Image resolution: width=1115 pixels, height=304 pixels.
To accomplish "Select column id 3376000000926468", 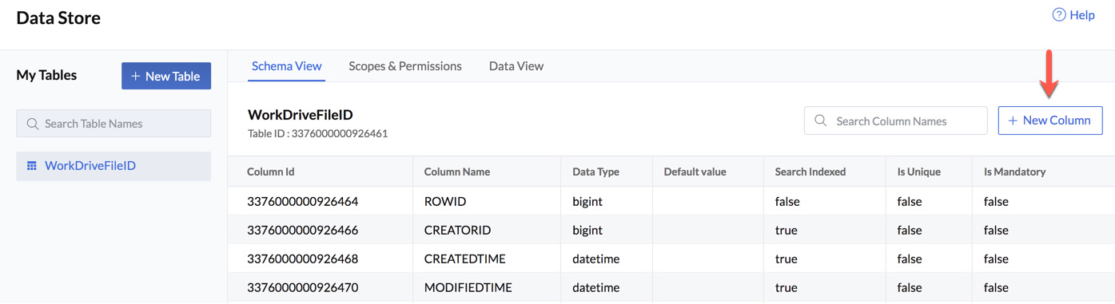I will coord(303,259).
